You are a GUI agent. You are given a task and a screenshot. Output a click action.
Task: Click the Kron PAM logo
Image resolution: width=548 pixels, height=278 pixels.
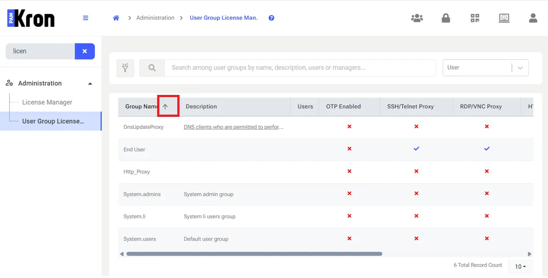click(31, 18)
